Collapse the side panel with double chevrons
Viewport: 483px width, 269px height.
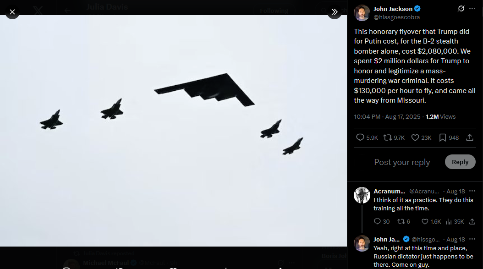(334, 12)
